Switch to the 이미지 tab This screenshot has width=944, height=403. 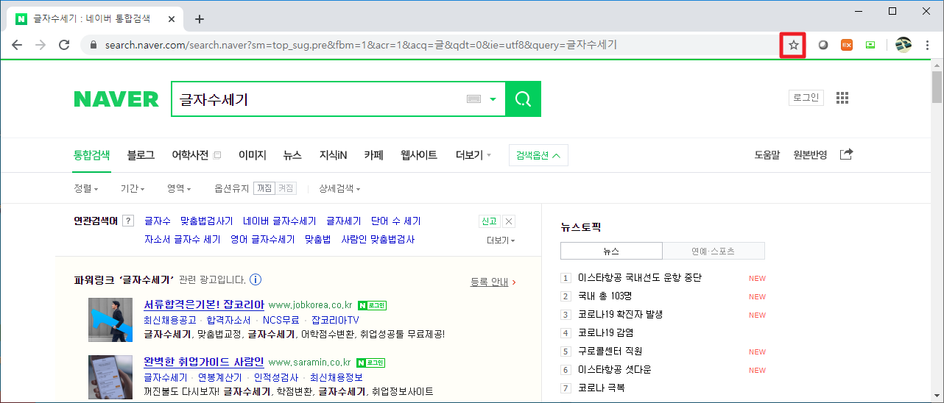252,155
